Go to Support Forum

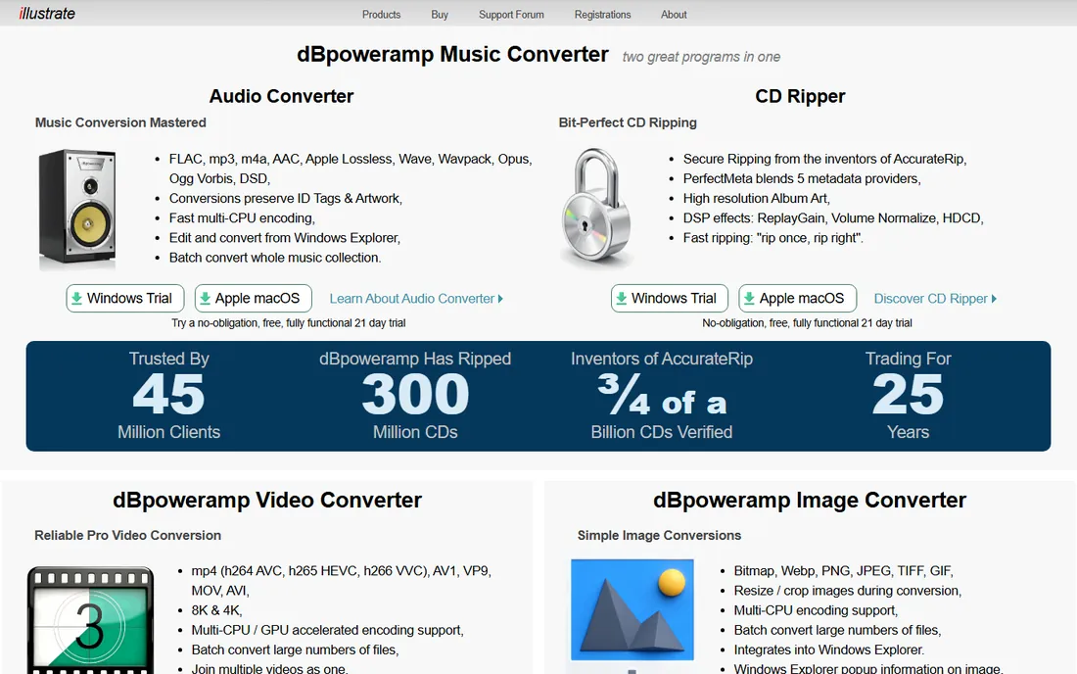coord(511,15)
